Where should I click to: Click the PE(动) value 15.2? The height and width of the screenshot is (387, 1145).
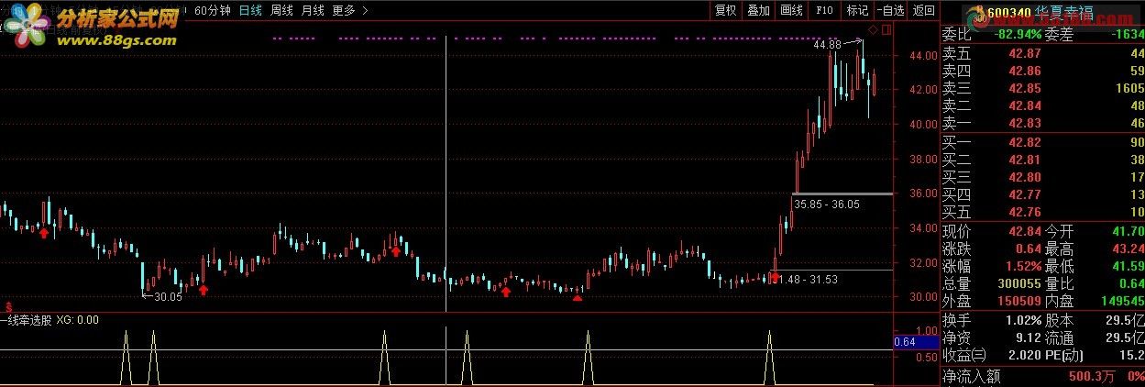[x=1131, y=356]
